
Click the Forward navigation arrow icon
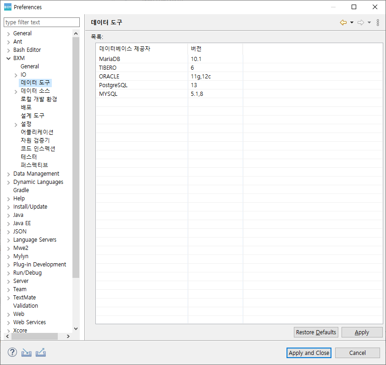(x=361, y=22)
